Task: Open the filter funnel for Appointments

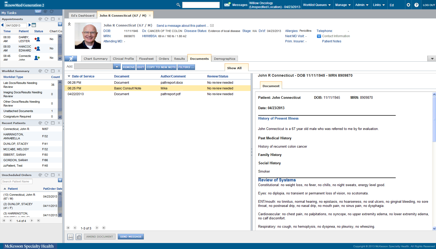Action: [60, 24]
